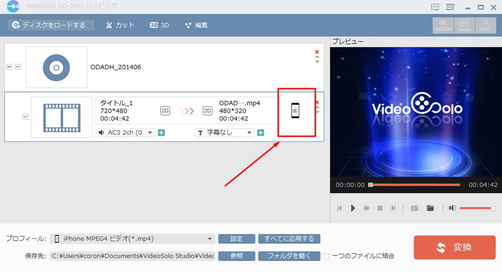Viewport: 502px width, 272px height.
Task: Click the film strip thumbnail of タイトル_1
Action: pos(61,117)
